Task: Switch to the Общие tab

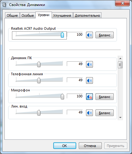Action: [12, 15]
